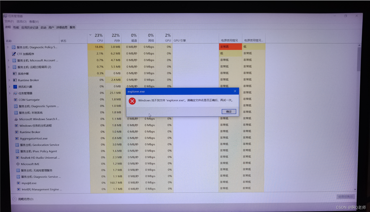Sort by the GPU percentage column header
The width and height of the screenshot is (370, 212).
(x=164, y=38)
